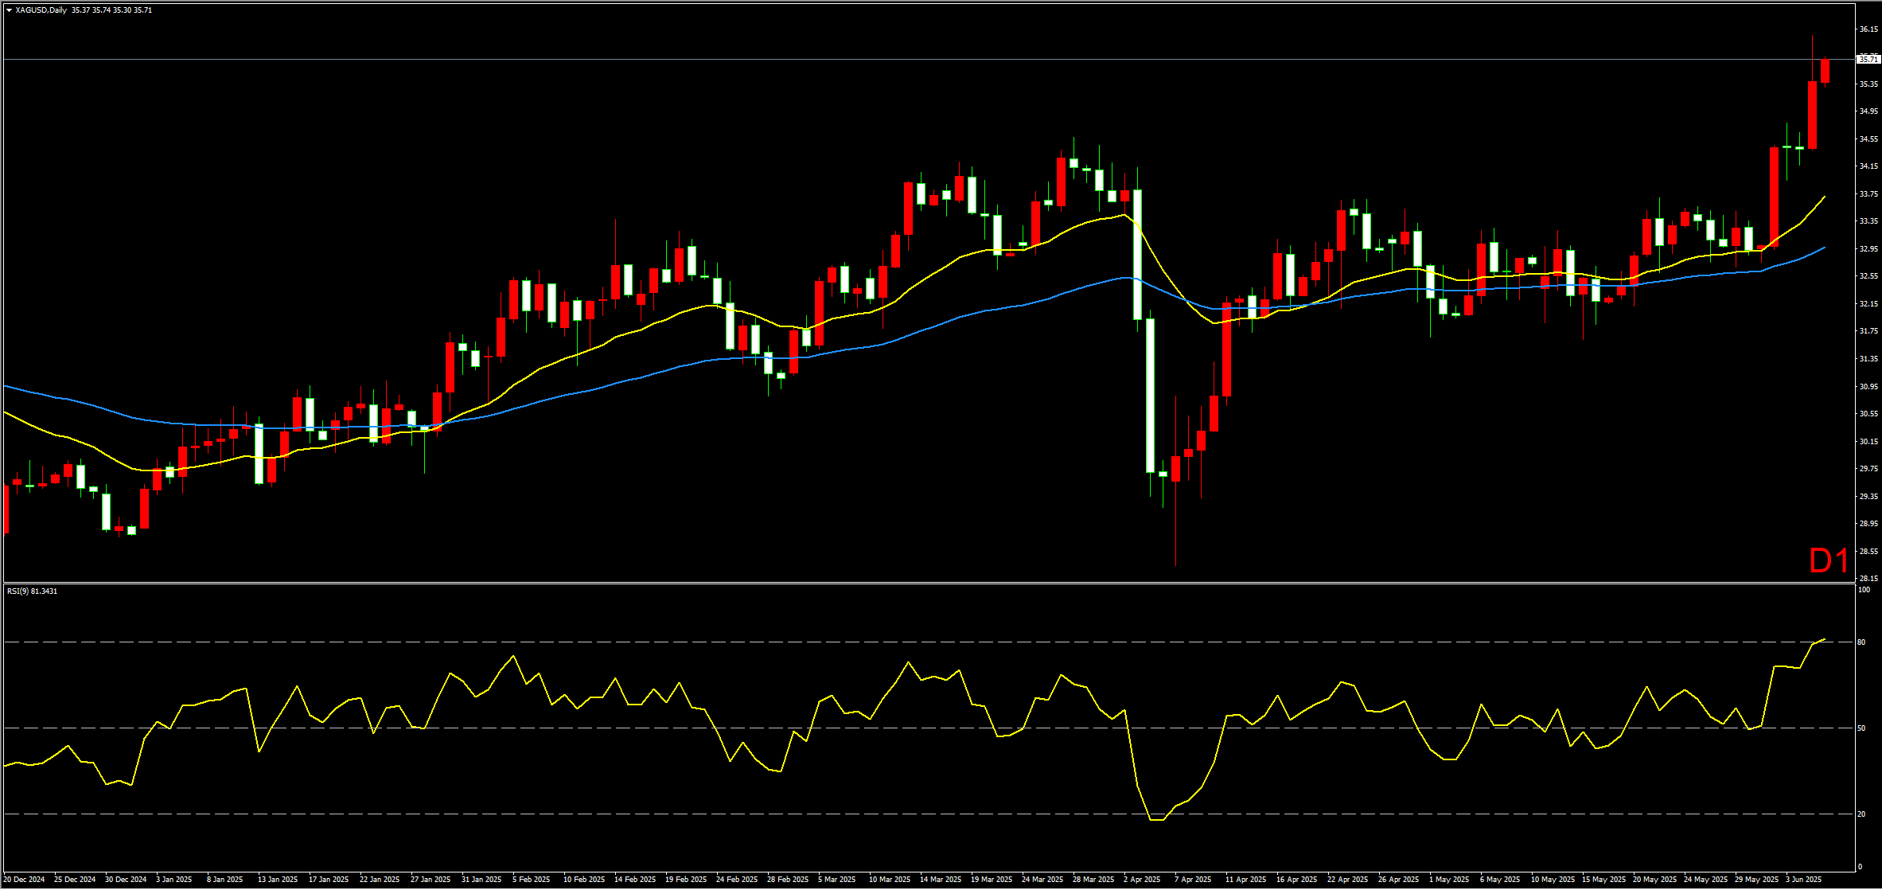Image resolution: width=1882 pixels, height=890 pixels.
Task: Click the 33.35 price scale value
Action: 1868,221
